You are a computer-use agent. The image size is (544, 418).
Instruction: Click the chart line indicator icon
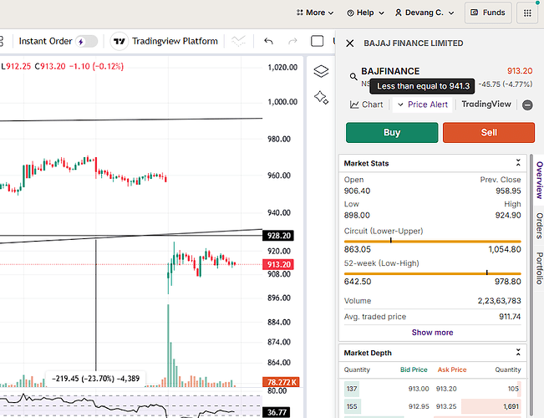[x=239, y=41]
